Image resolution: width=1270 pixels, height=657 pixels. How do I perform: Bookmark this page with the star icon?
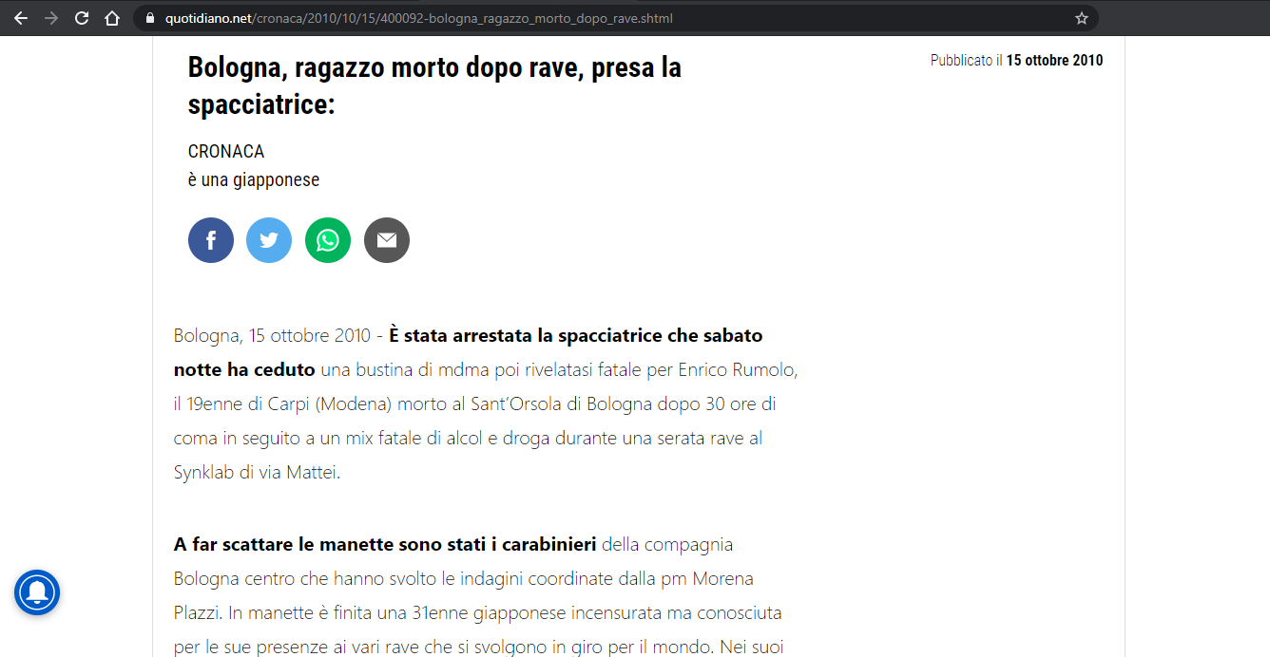pos(1081,18)
